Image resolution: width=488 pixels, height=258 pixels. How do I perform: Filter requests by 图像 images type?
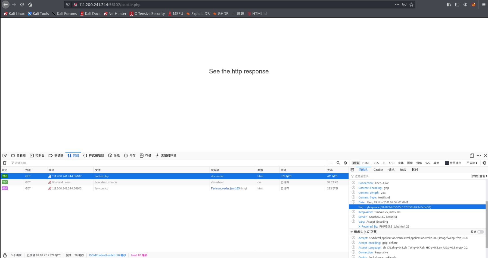[x=410, y=163]
